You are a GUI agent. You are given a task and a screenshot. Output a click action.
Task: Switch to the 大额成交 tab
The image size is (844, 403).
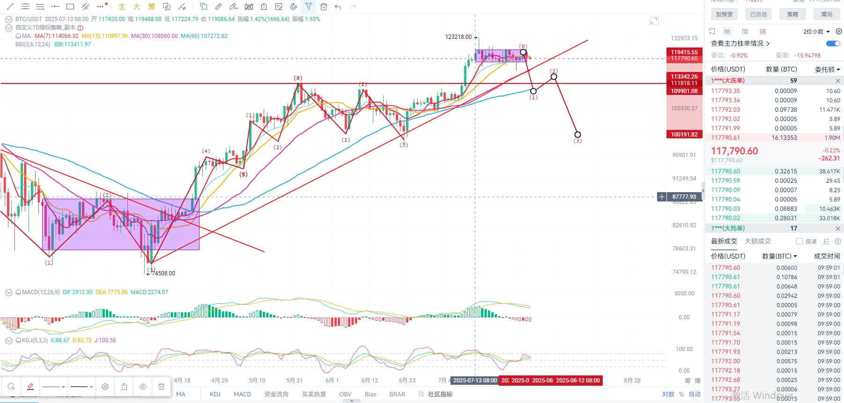click(757, 241)
